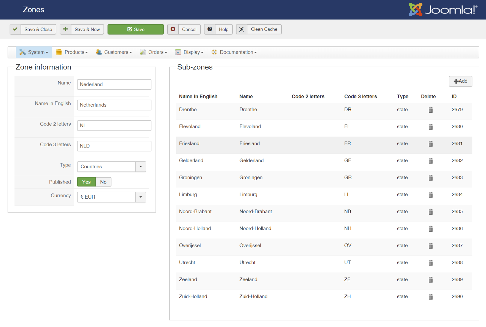Click the Clean Cache button
486x327 pixels.
(x=264, y=29)
